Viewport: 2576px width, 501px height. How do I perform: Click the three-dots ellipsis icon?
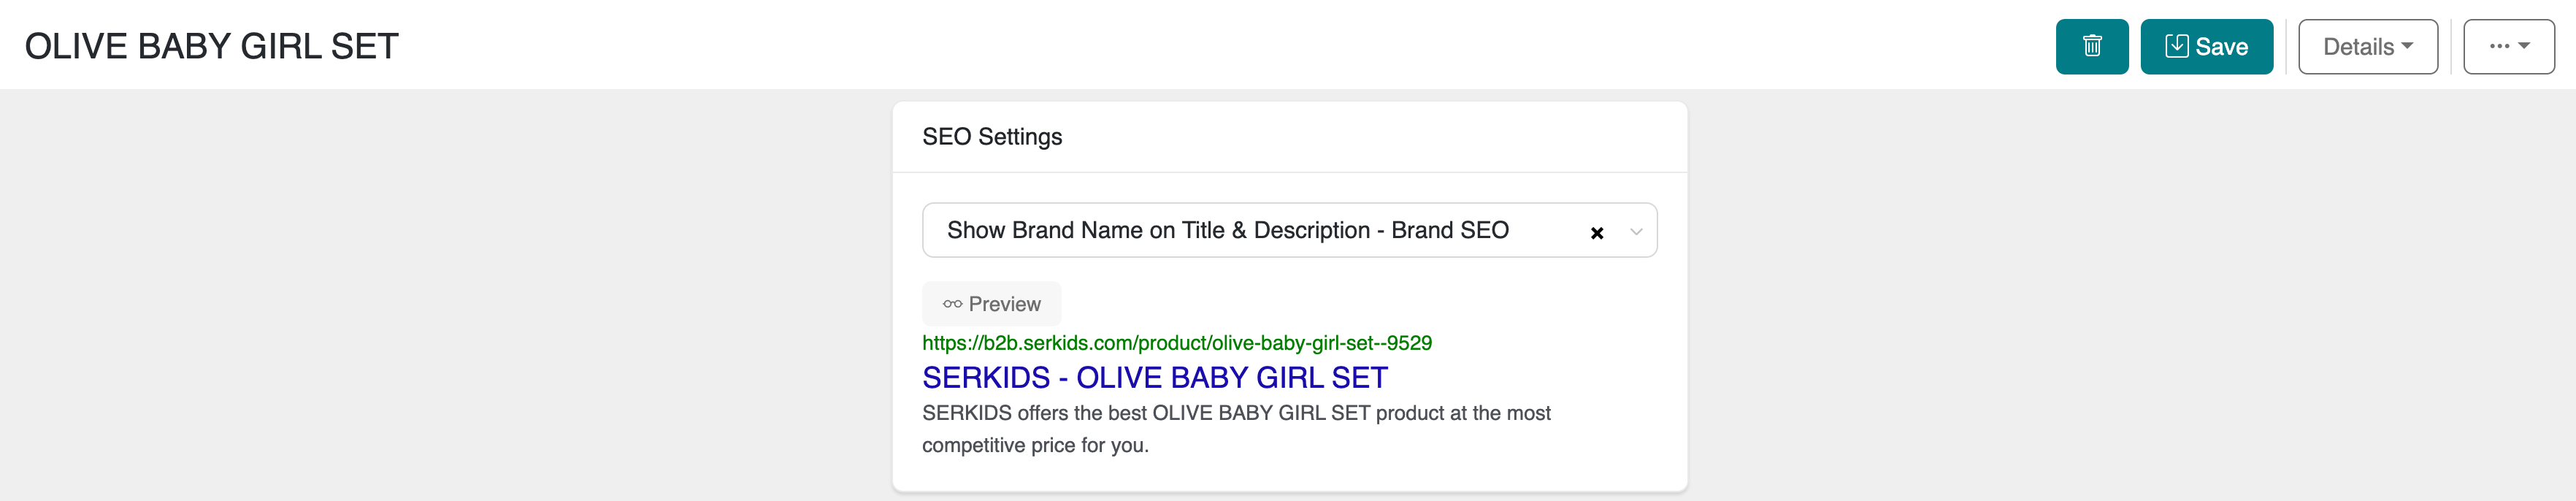pos(2499,46)
